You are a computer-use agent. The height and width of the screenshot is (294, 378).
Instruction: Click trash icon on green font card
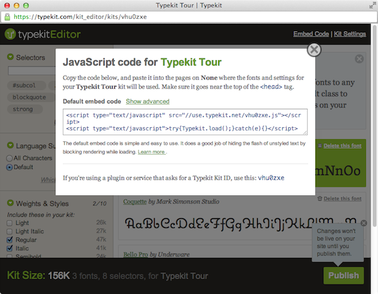[x=320, y=145]
